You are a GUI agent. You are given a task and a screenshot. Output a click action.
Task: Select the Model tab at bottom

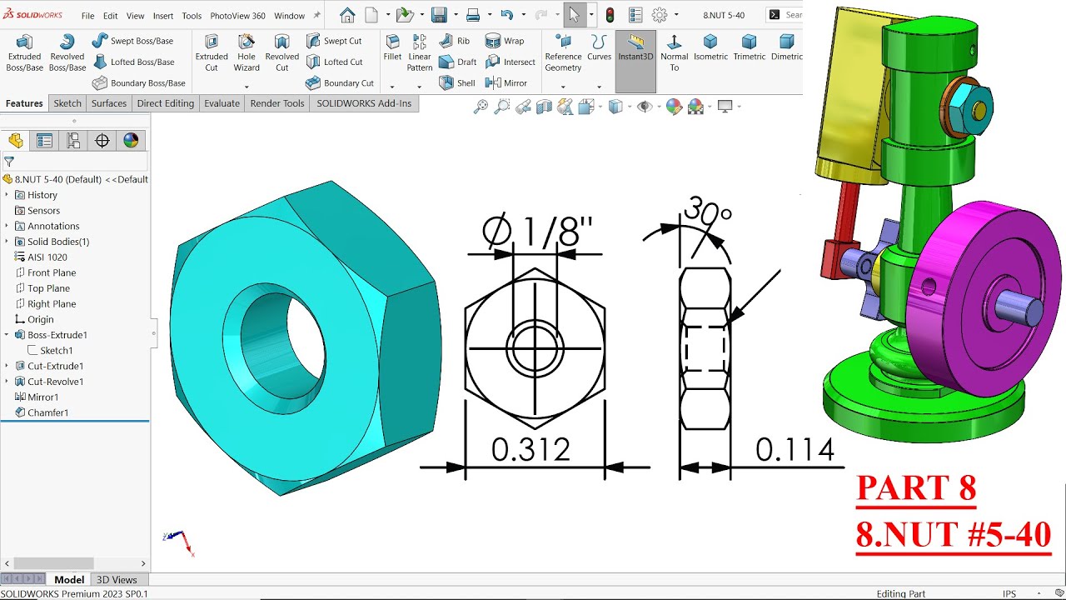(x=69, y=580)
